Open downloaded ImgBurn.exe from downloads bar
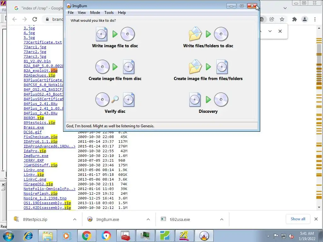The height and width of the screenshot is (242, 323). tap(108, 219)
